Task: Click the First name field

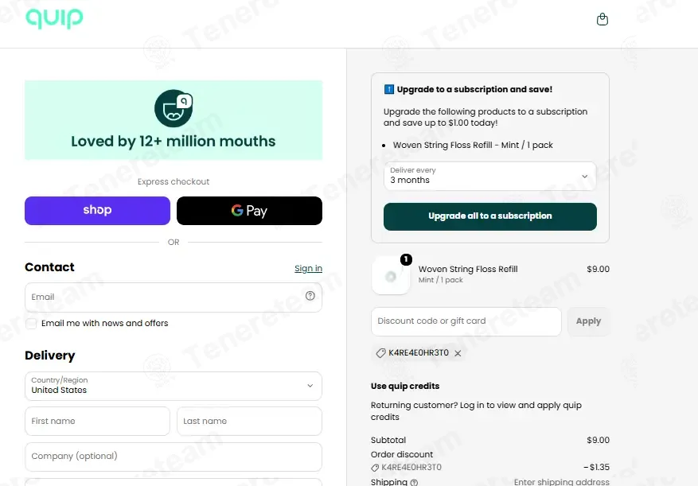Action: [97, 421]
